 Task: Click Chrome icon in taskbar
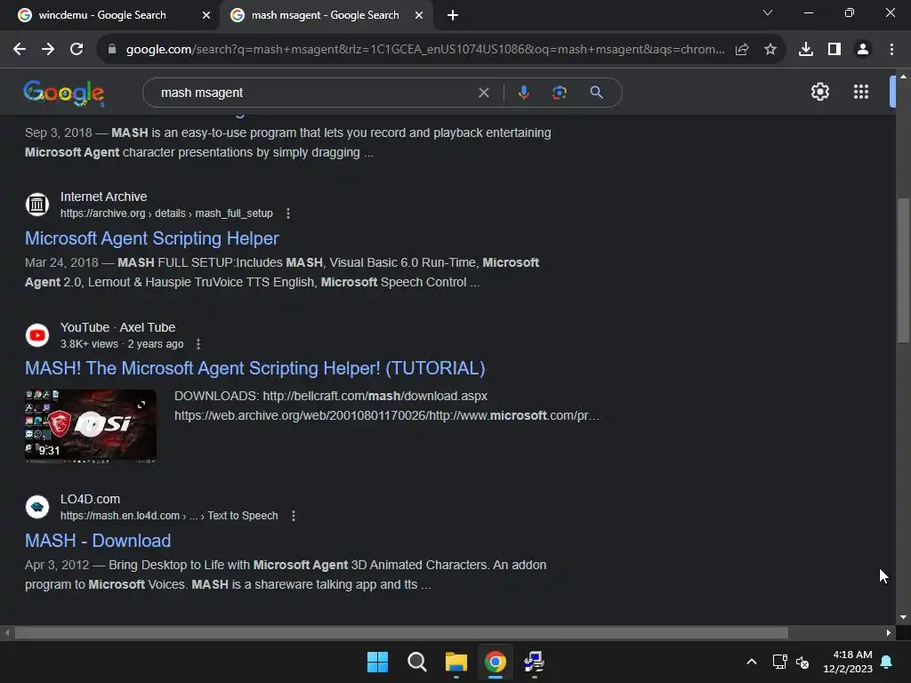coord(496,662)
